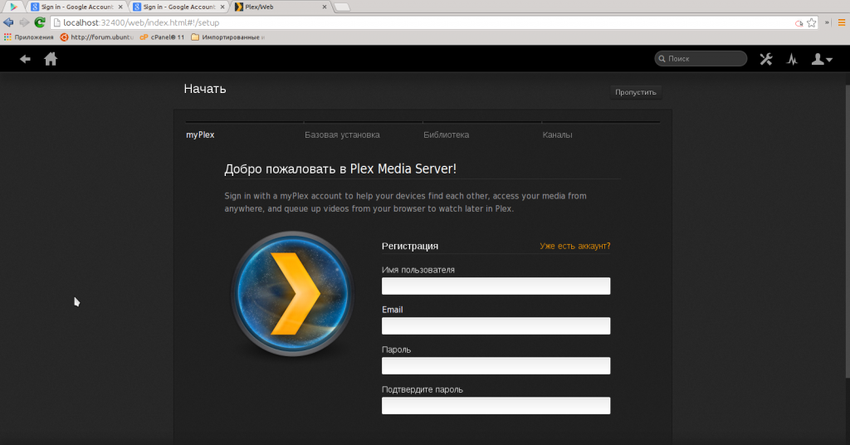Screen dimensions: 850x445
Task: Select the Каналы setup step
Action: [557, 134]
